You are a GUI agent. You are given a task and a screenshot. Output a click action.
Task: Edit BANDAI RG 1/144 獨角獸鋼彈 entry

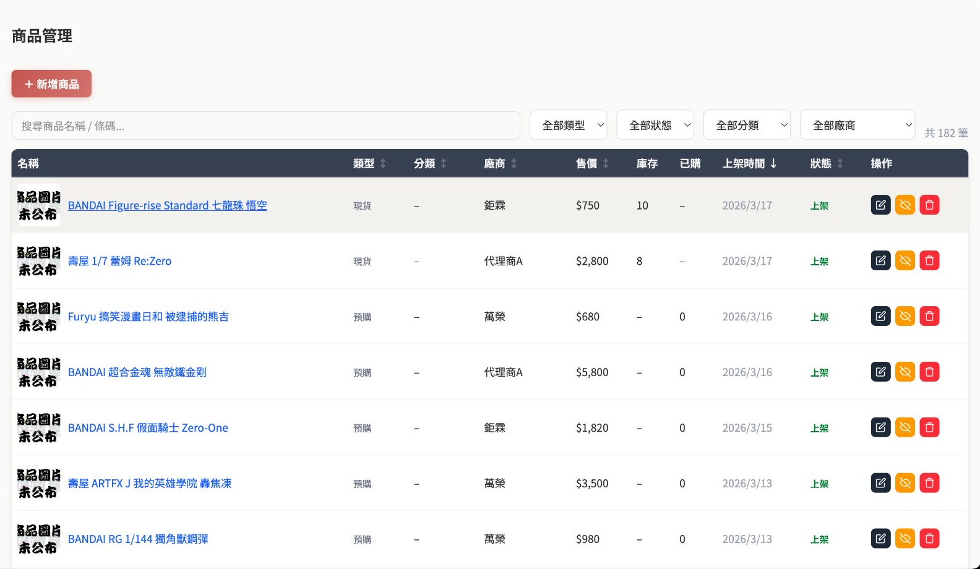point(880,539)
